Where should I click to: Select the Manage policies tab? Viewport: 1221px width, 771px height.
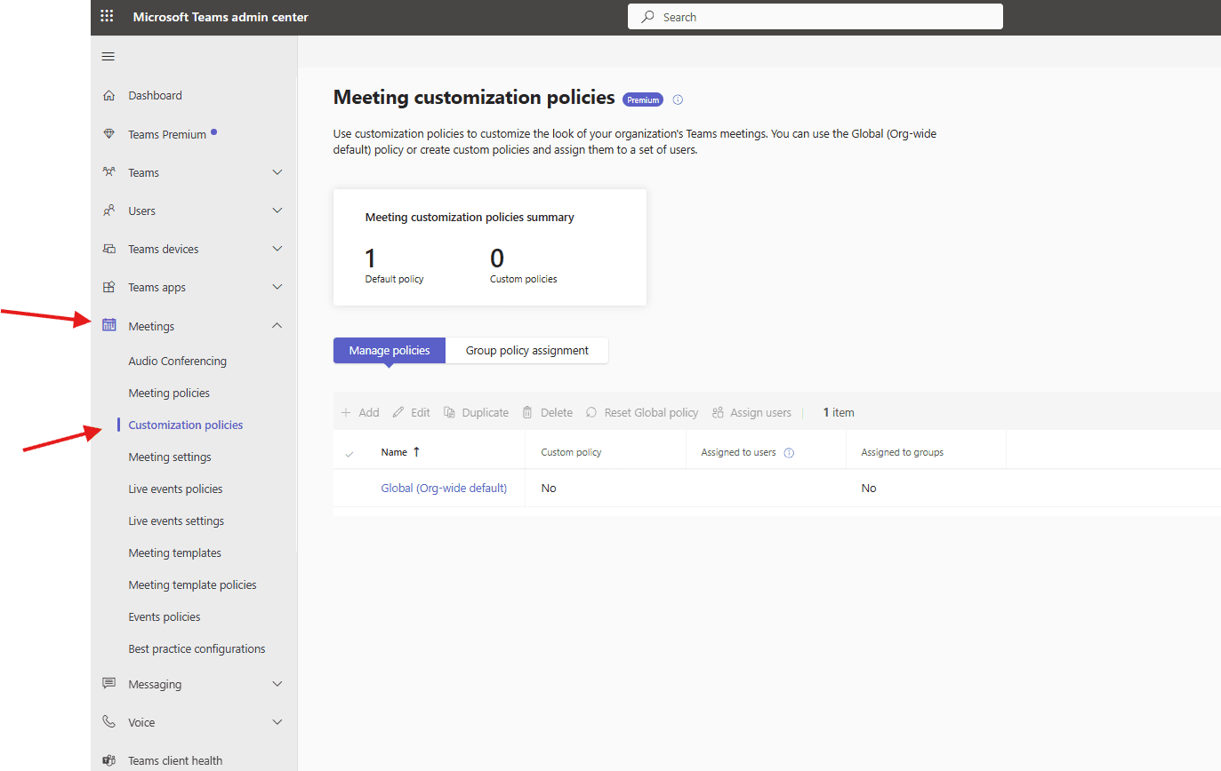point(389,350)
